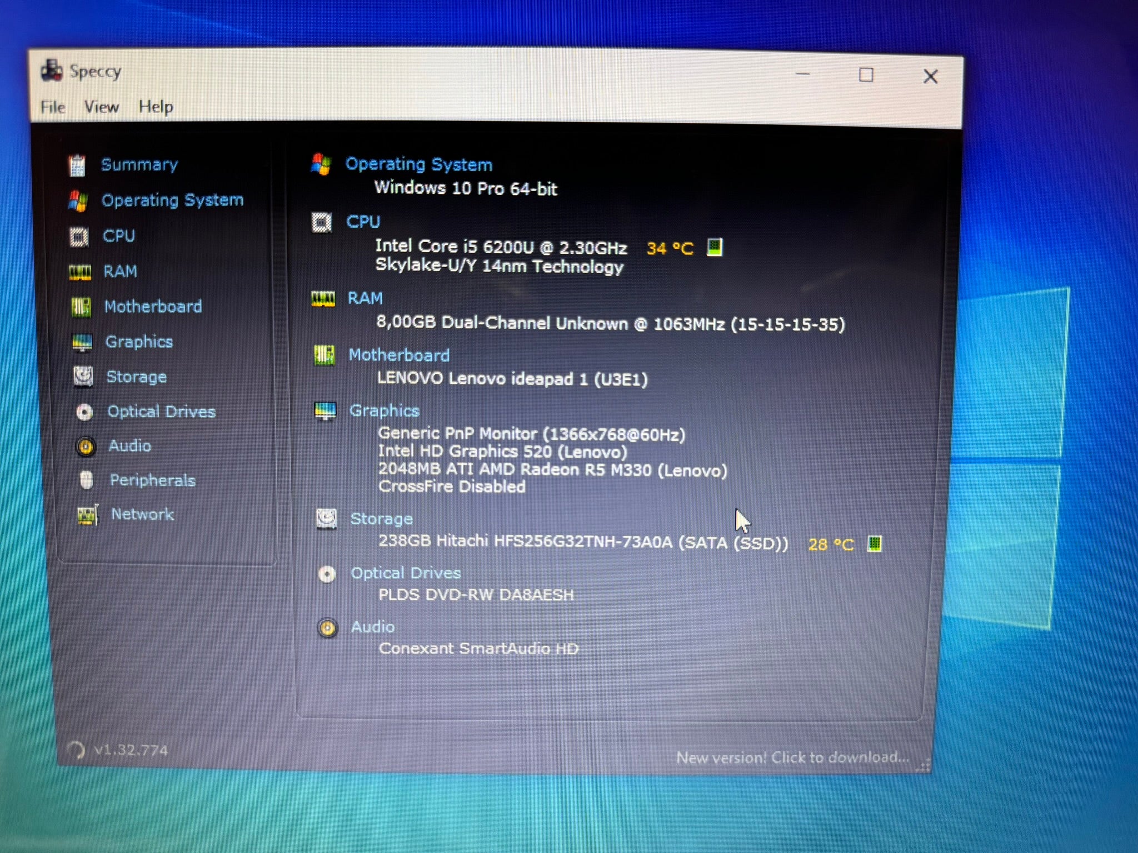Click 'Intel HD Graphics 520 (Lenovo)' text
The height and width of the screenshot is (853, 1138).
pos(503,451)
